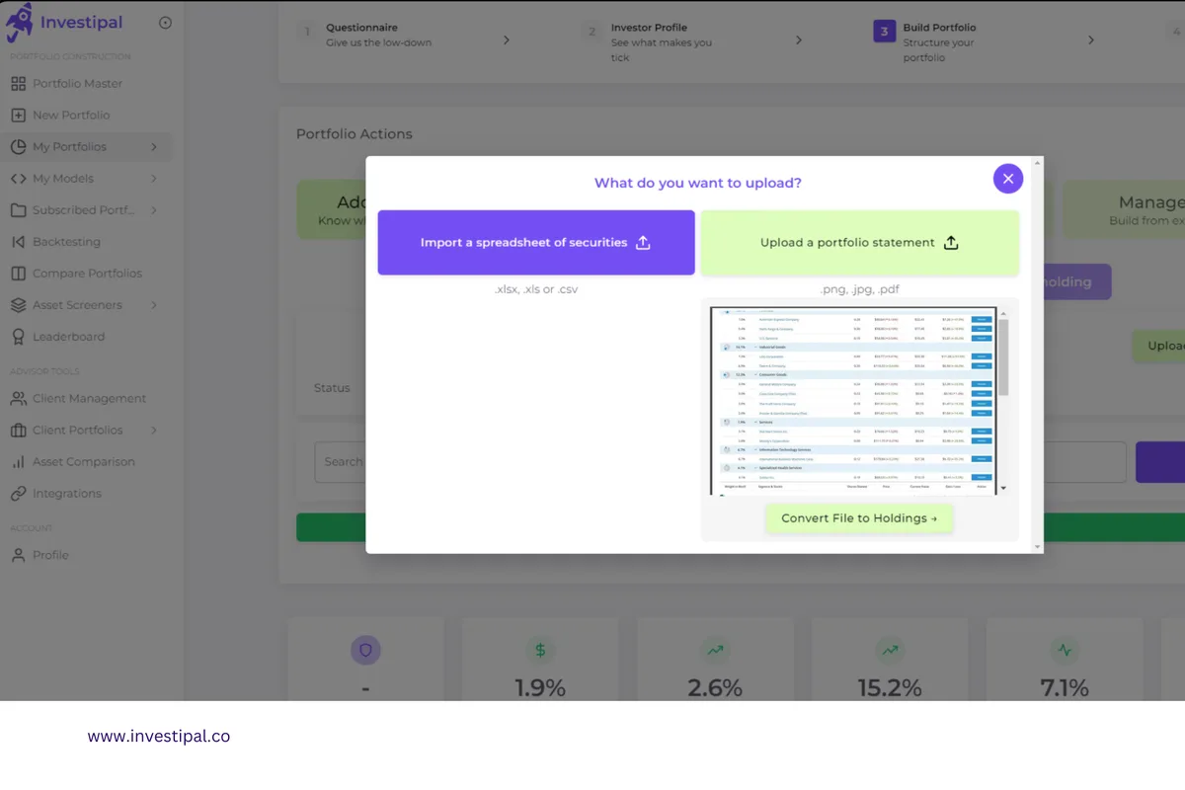Image resolution: width=1185 pixels, height=790 pixels.
Task: Collapse sidebar using the top circle icon
Action: click(x=165, y=23)
